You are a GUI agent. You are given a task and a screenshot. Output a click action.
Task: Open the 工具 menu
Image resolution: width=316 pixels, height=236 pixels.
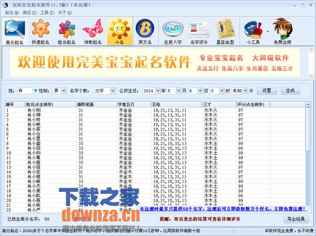click(47, 13)
